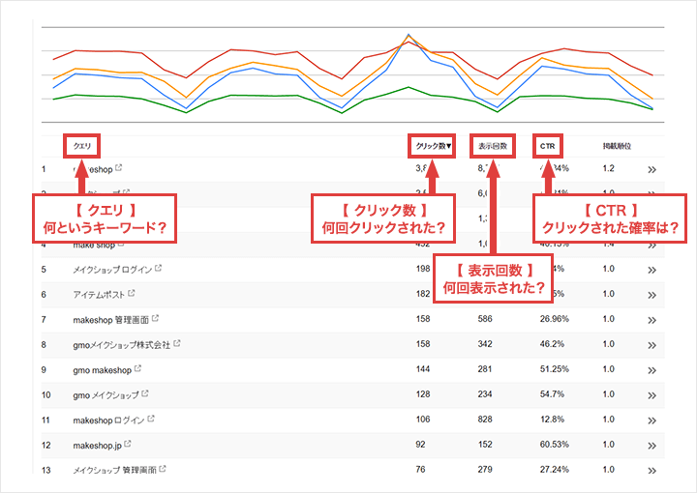
Task: Open query makeshop 管理画面
Action: click(x=111, y=320)
